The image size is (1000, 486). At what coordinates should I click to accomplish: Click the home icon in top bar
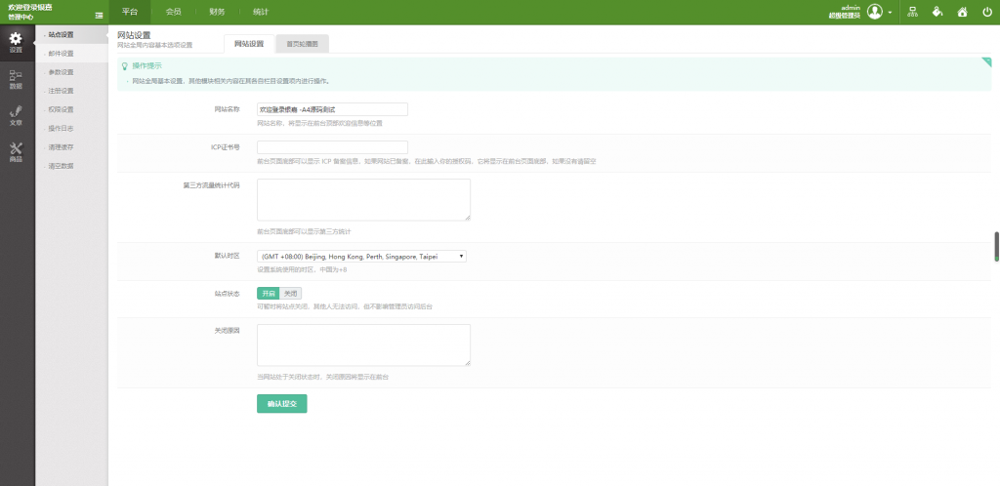tap(962, 12)
